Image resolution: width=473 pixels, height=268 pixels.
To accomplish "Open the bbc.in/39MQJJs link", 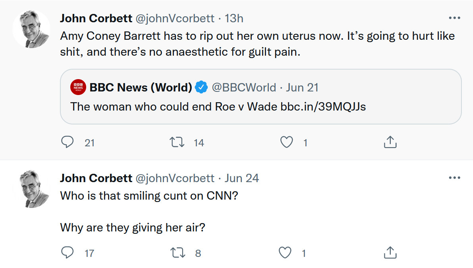I will click(x=323, y=107).
